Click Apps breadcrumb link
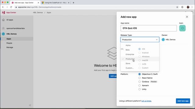This screenshot has height=109, width=195. 49,13
